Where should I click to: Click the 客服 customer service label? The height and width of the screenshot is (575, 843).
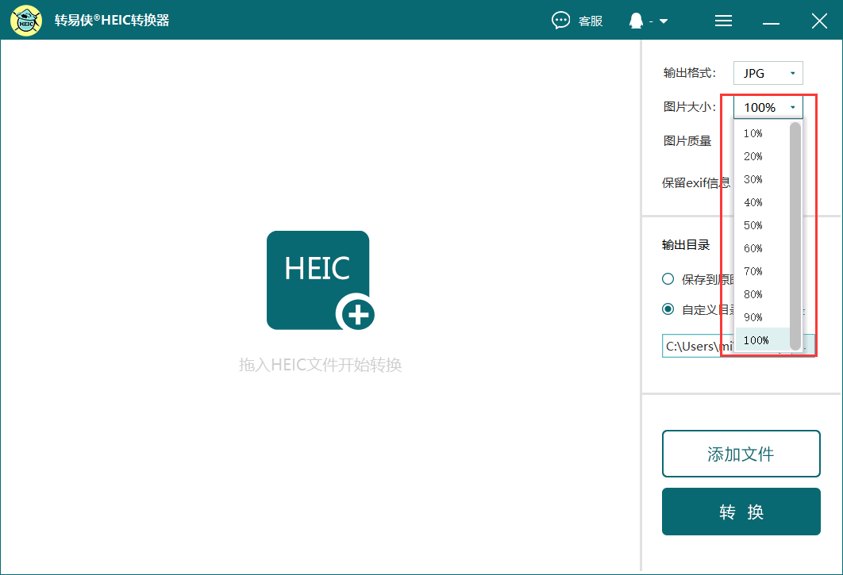point(591,21)
